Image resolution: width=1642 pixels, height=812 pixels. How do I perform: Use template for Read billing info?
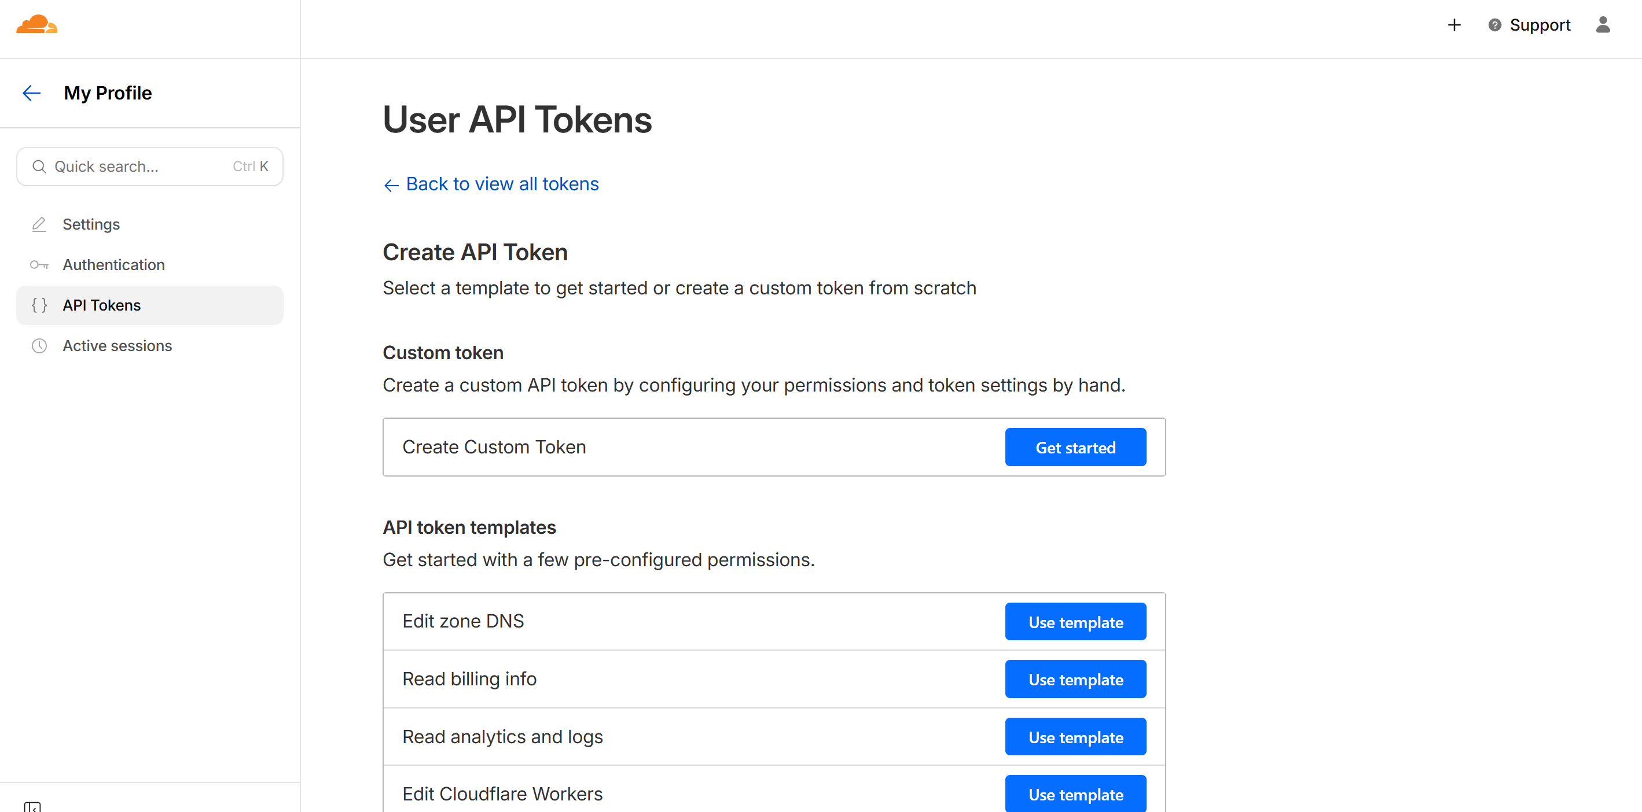pyautogui.click(x=1075, y=679)
